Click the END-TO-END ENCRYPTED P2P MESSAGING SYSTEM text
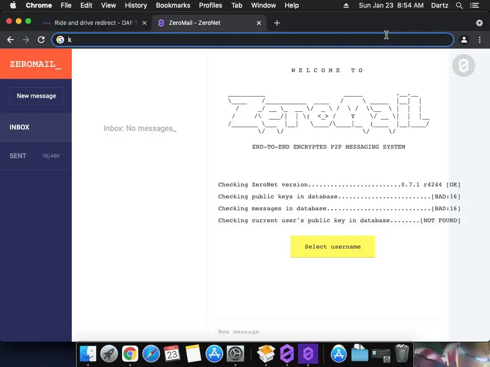This screenshot has width=490, height=367. [328, 147]
